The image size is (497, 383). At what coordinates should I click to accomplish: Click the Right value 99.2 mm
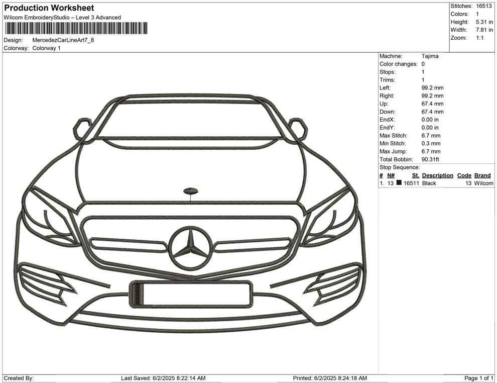432,96
